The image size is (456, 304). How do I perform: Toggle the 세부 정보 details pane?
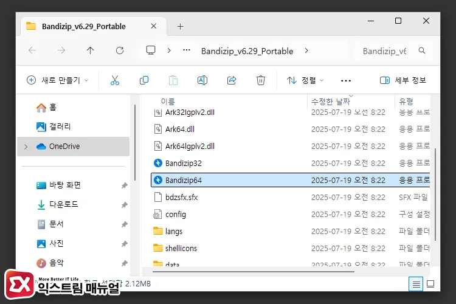pyautogui.click(x=402, y=80)
